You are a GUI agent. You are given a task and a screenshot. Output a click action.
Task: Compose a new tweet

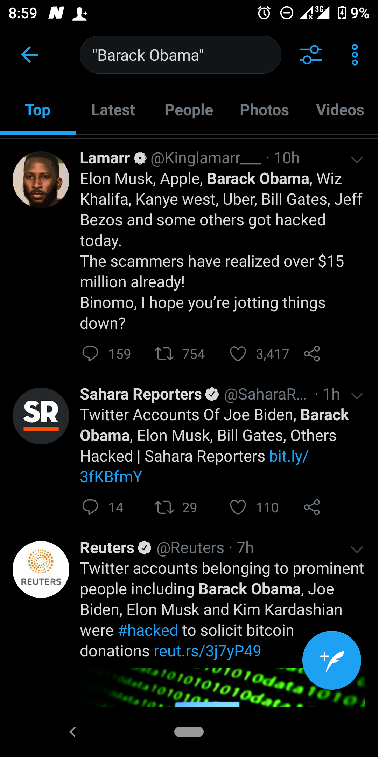(331, 660)
